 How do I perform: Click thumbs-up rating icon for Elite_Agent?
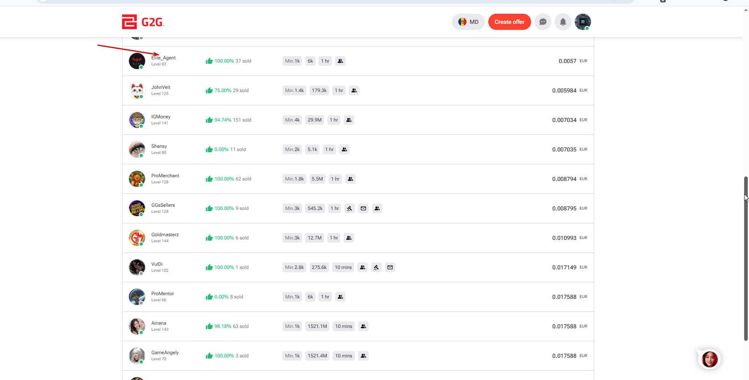(209, 61)
